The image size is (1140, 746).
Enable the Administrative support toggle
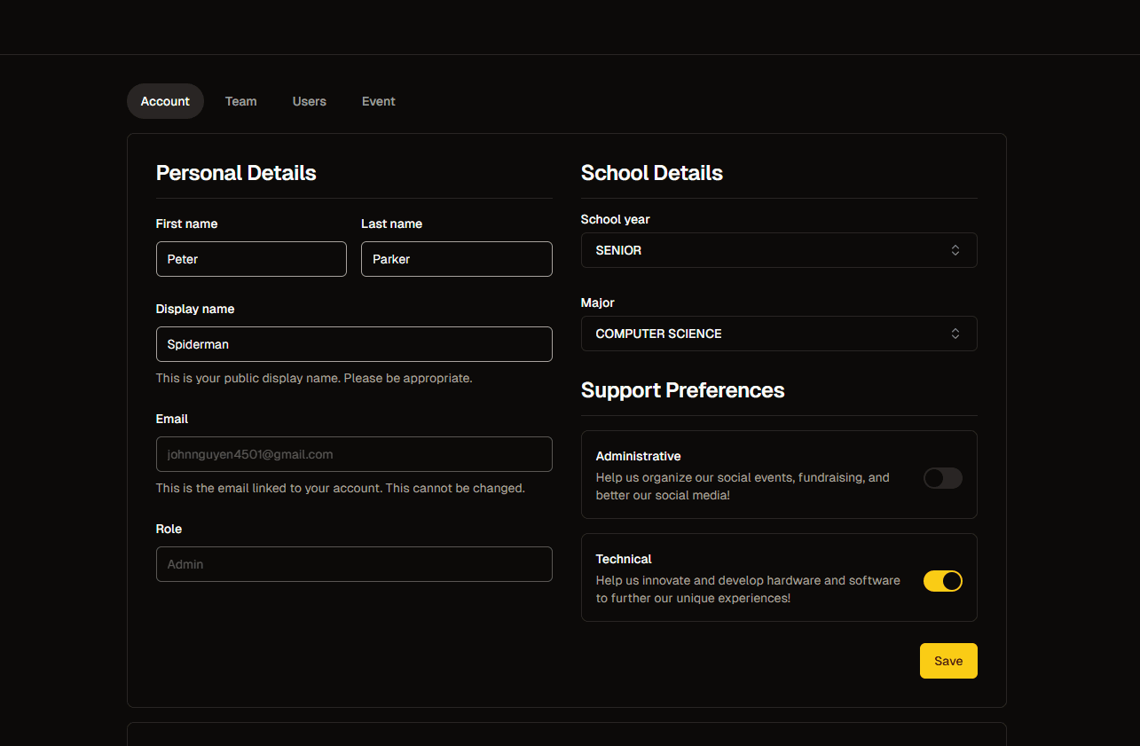pos(943,478)
